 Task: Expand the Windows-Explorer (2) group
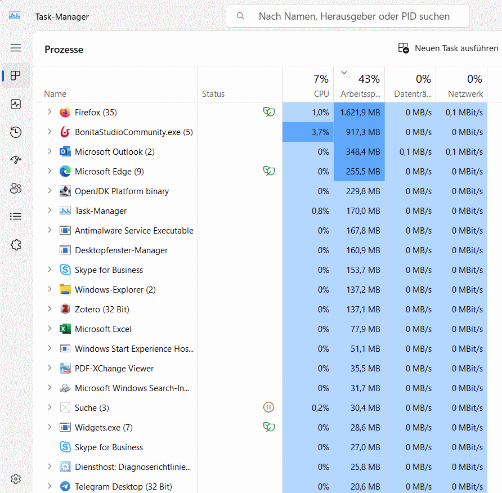tap(50, 289)
